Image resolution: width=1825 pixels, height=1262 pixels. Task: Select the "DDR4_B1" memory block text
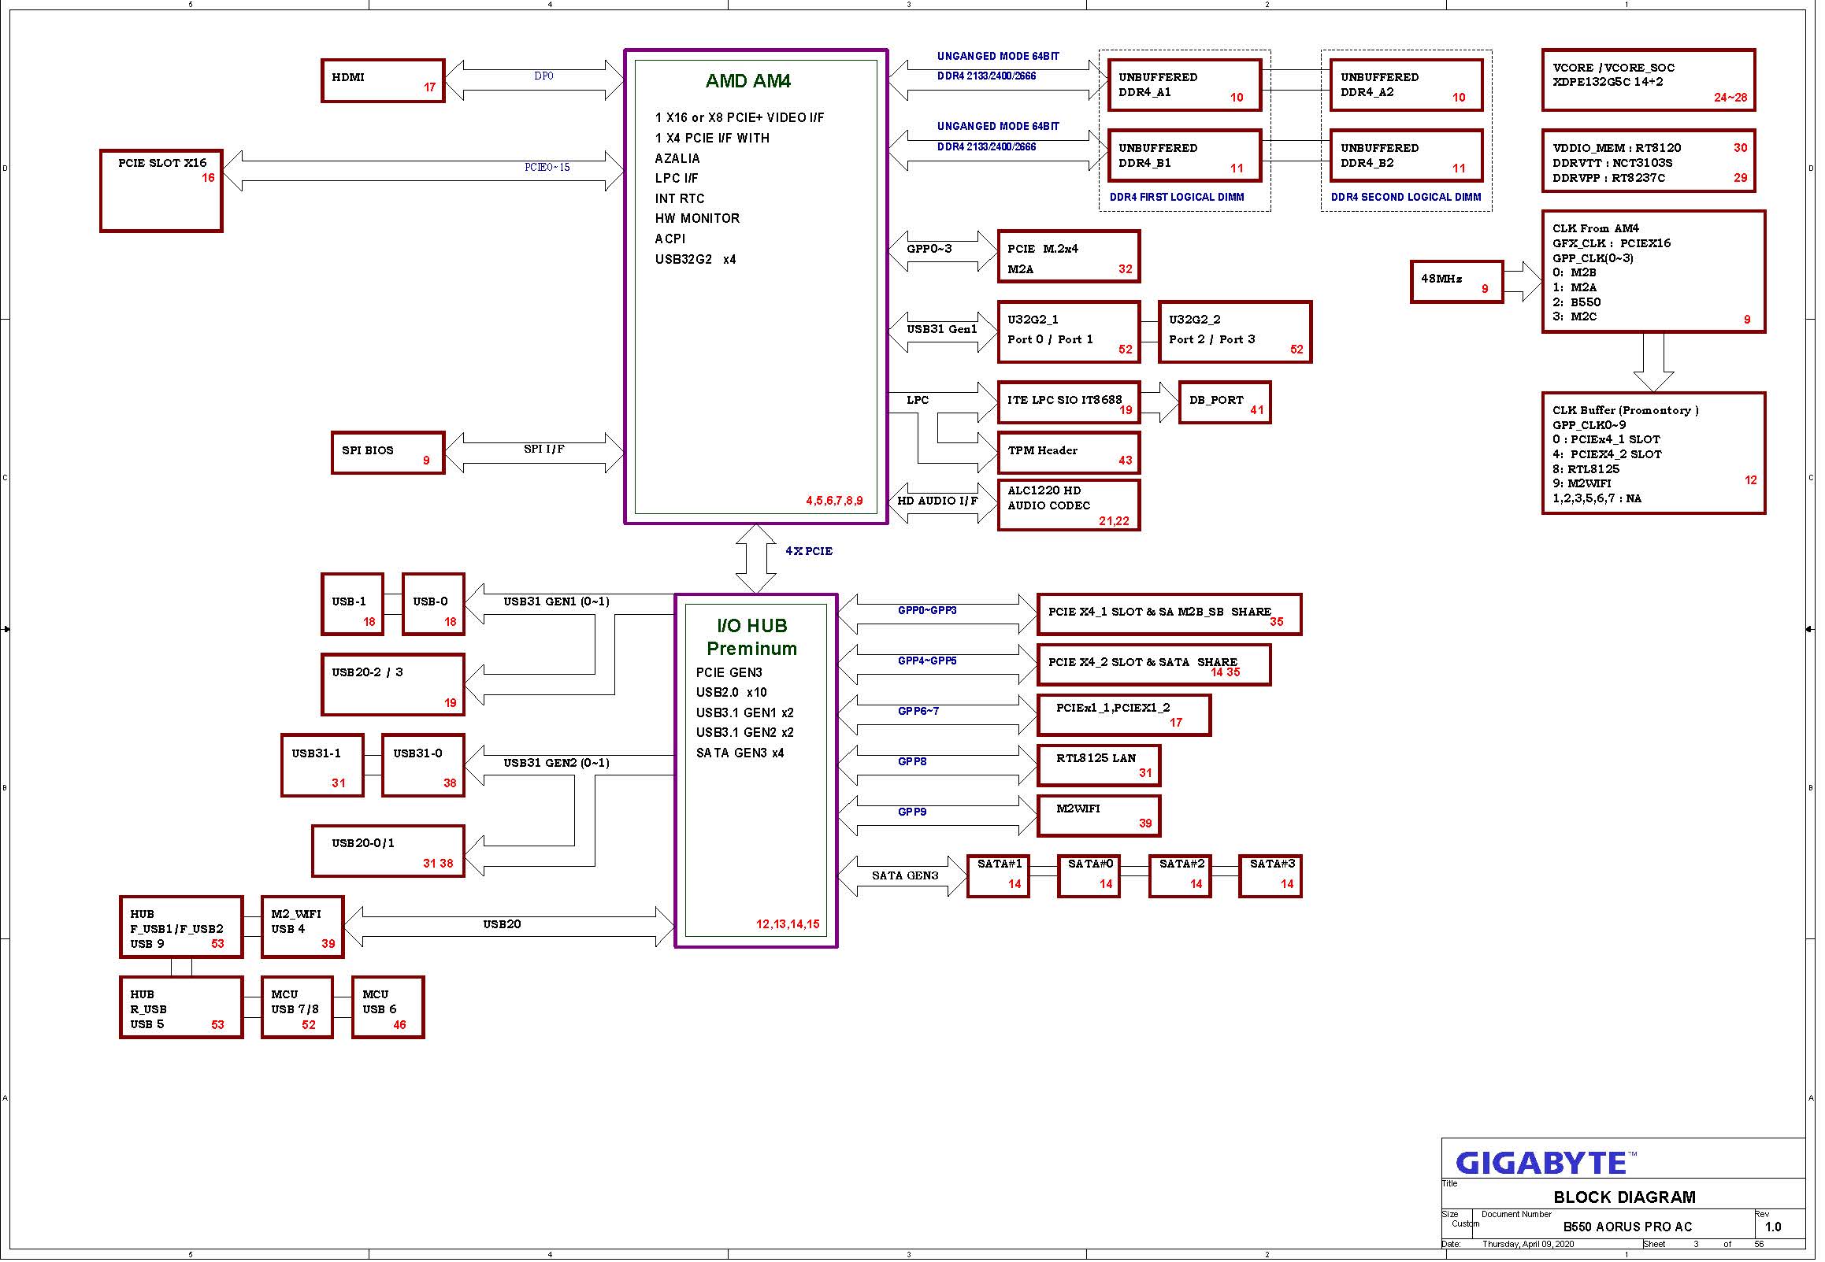point(1144,164)
